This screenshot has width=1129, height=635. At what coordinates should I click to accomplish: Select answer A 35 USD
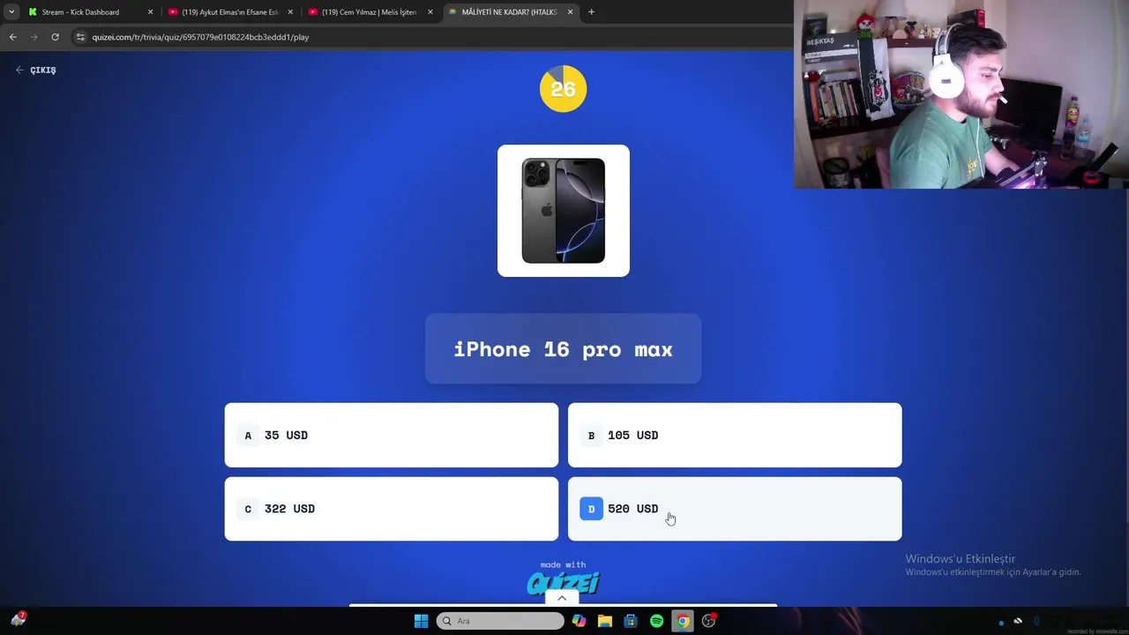click(391, 435)
